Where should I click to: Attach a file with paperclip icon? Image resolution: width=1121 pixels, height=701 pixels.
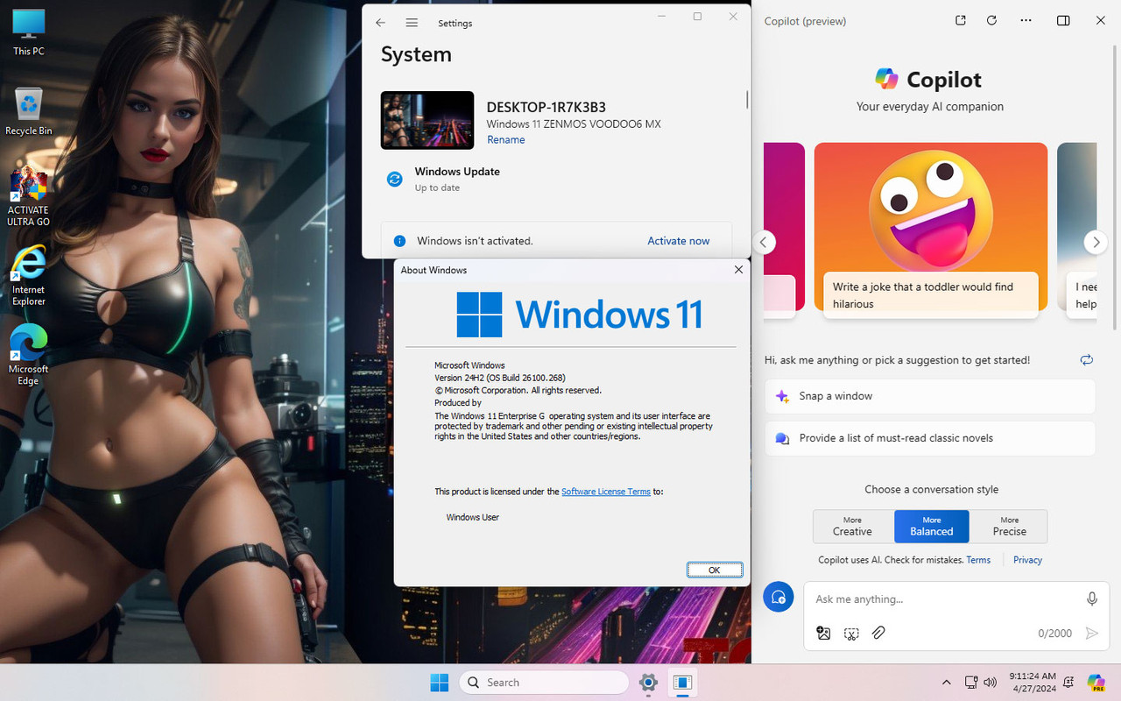[878, 633]
